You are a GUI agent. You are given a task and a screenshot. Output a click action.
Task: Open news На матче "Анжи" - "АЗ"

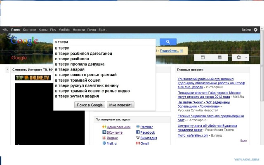[x=204, y=104]
